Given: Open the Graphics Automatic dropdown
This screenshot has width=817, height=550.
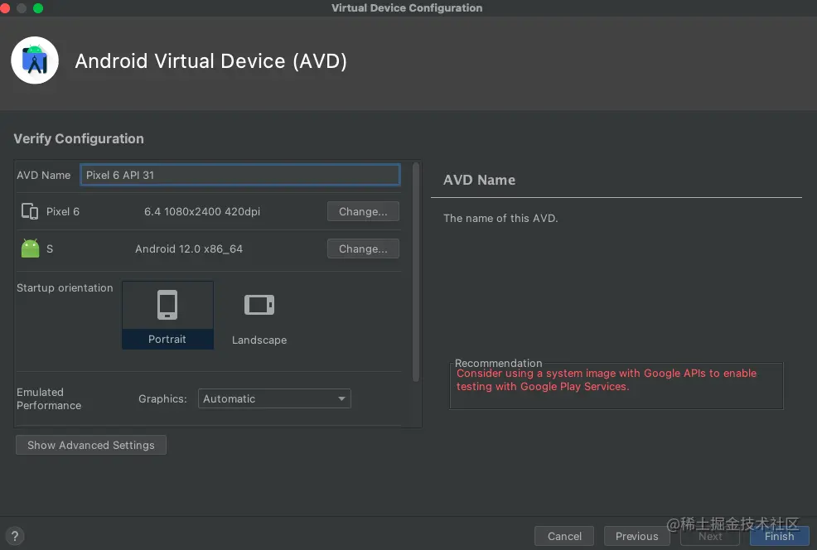Looking at the screenshot, I should [x=274, y=398].
